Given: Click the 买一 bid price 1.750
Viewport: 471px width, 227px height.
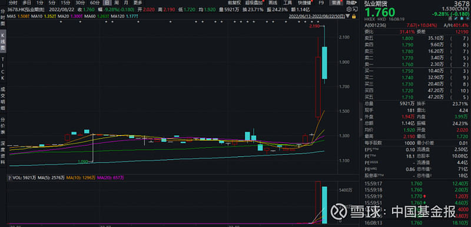Looking at the screenshot, I should pos(407,71).
